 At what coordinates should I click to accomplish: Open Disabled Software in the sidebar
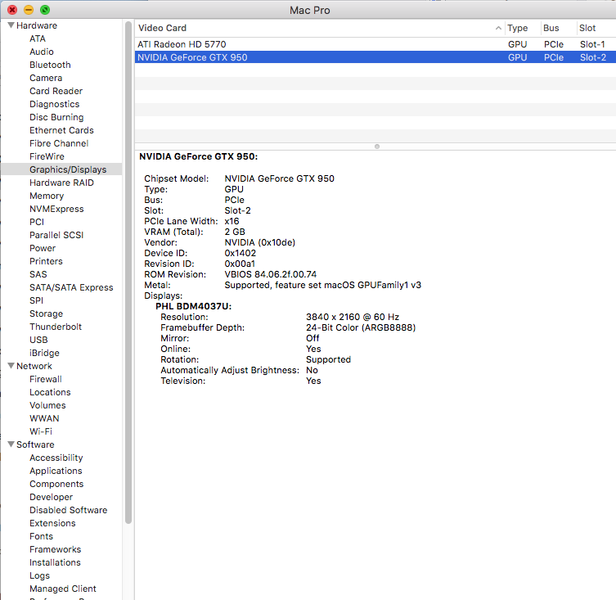(68, 510)
